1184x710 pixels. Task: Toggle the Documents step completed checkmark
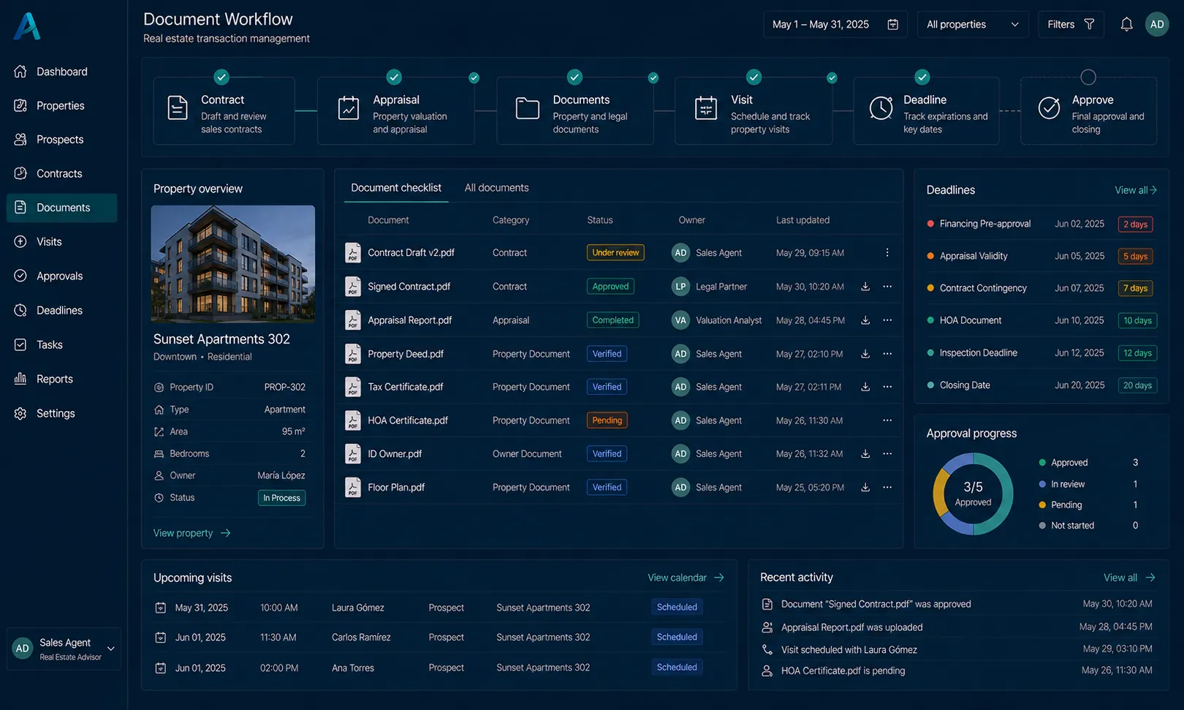(x=575, y=77)
